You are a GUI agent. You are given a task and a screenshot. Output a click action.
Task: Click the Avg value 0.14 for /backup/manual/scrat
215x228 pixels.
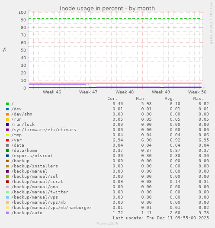click(175, 182)
